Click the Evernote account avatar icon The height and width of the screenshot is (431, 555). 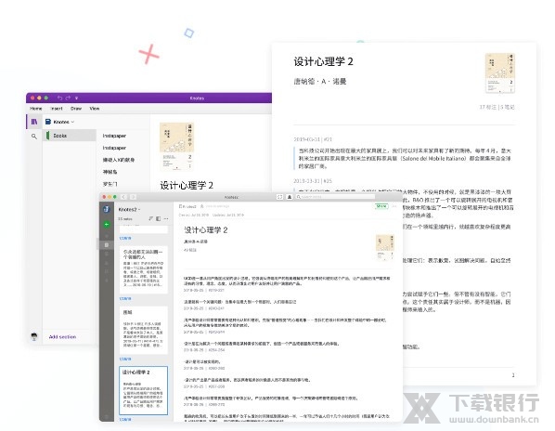point(106,209)
